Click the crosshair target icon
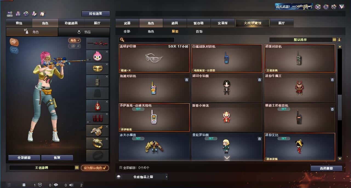 point(326,7)
